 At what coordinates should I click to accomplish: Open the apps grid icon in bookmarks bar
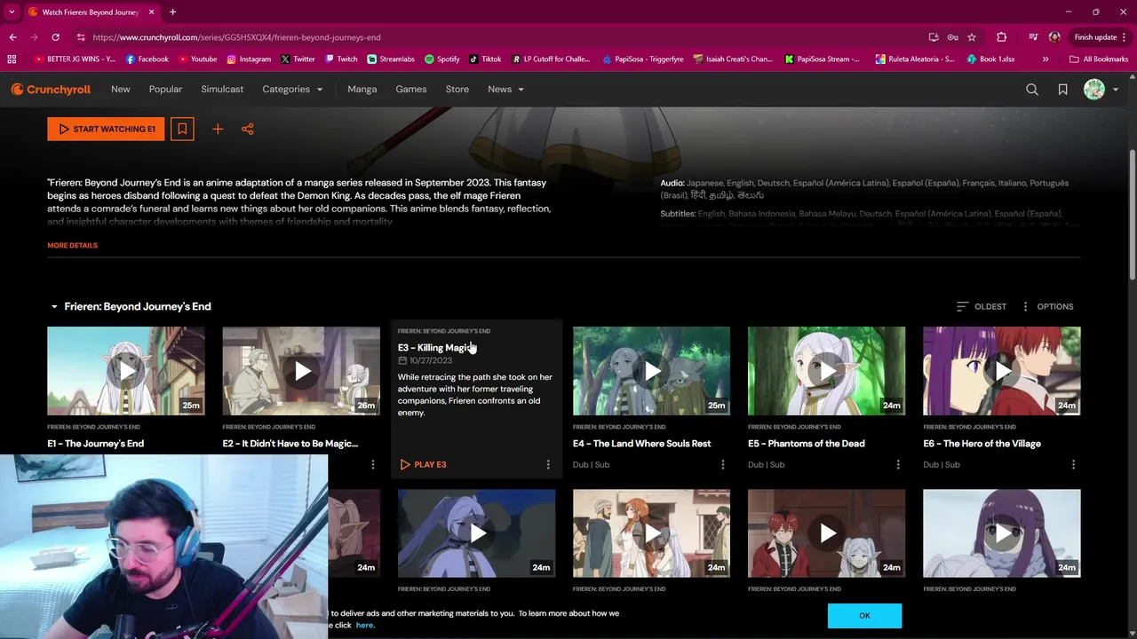[x=12, y=59]
